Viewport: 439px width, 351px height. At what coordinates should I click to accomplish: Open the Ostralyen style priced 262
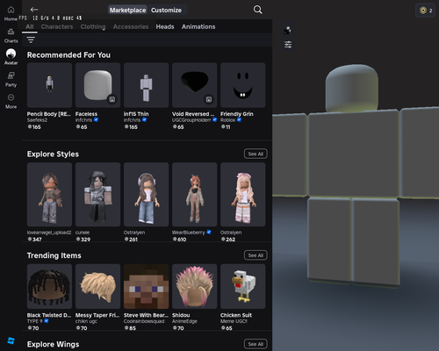(x=243, y=195)
